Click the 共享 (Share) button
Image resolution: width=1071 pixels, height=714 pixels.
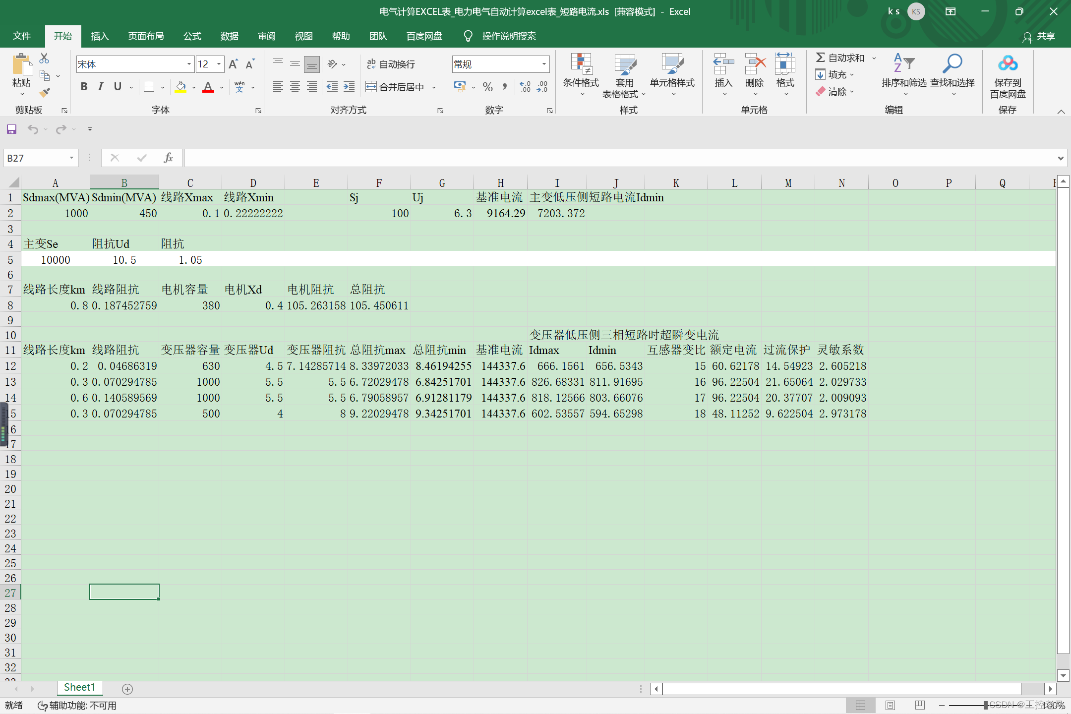1039,36
